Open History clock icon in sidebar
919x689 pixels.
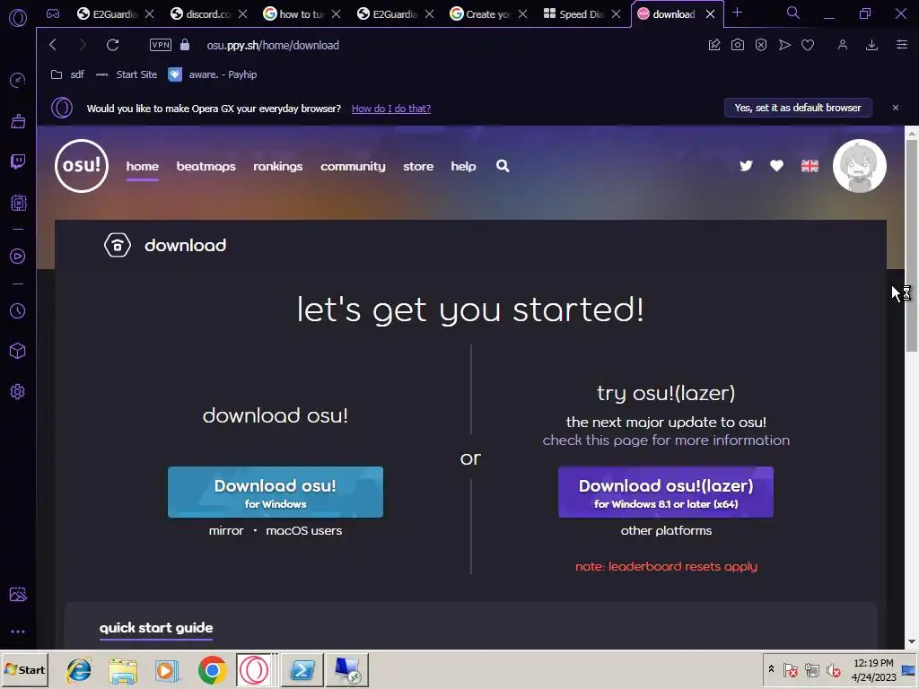(x=18, y=310)
